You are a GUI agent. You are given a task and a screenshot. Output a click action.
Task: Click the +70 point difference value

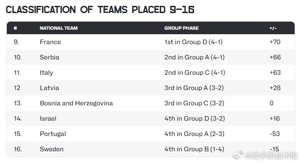[275, 42]
